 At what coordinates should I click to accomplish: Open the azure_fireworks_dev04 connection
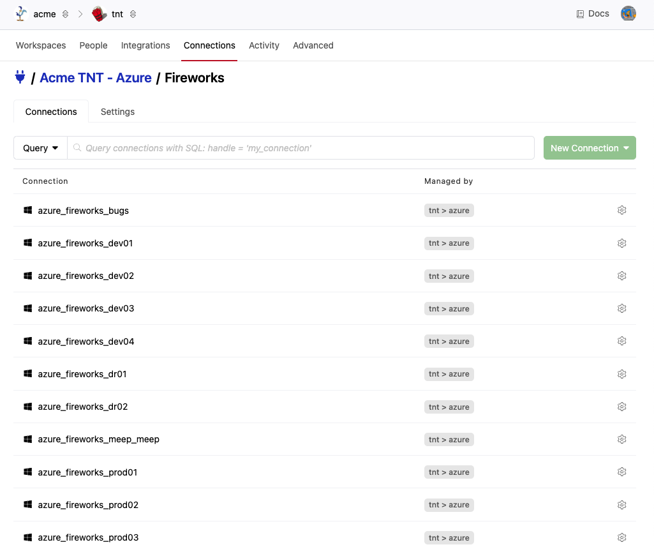click(86, 341)
